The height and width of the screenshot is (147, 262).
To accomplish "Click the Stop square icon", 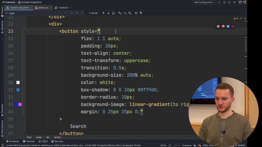I will point(235,2).
